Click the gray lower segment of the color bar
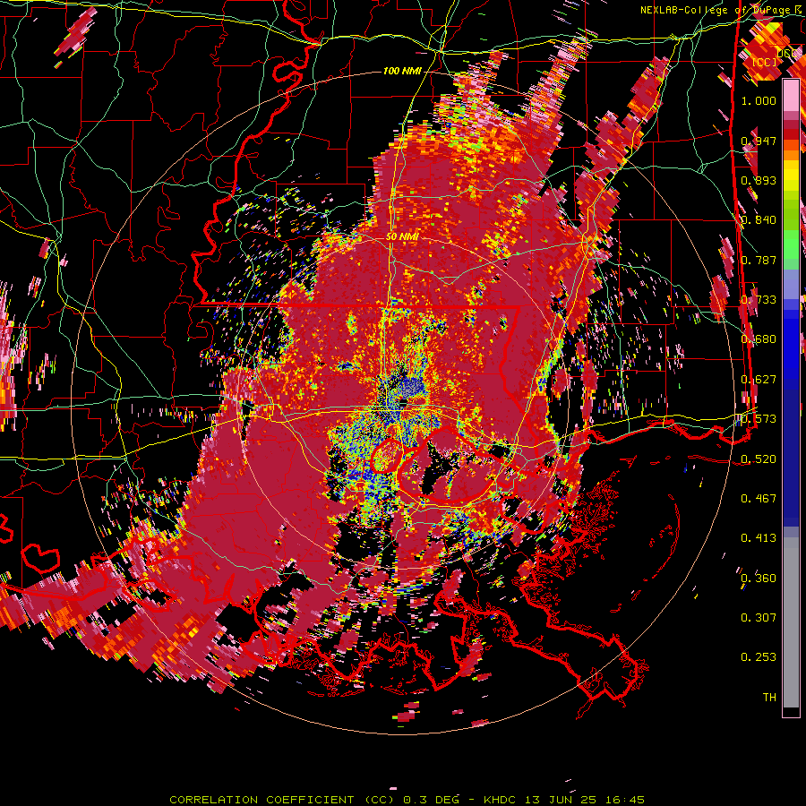806x806 pixels. 791,622
